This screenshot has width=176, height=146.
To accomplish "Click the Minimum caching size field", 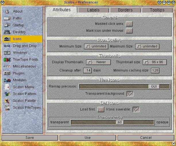I will click(x=155, y=70).
